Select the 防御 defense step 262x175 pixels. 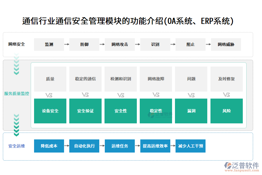click(x=84, y=44)
